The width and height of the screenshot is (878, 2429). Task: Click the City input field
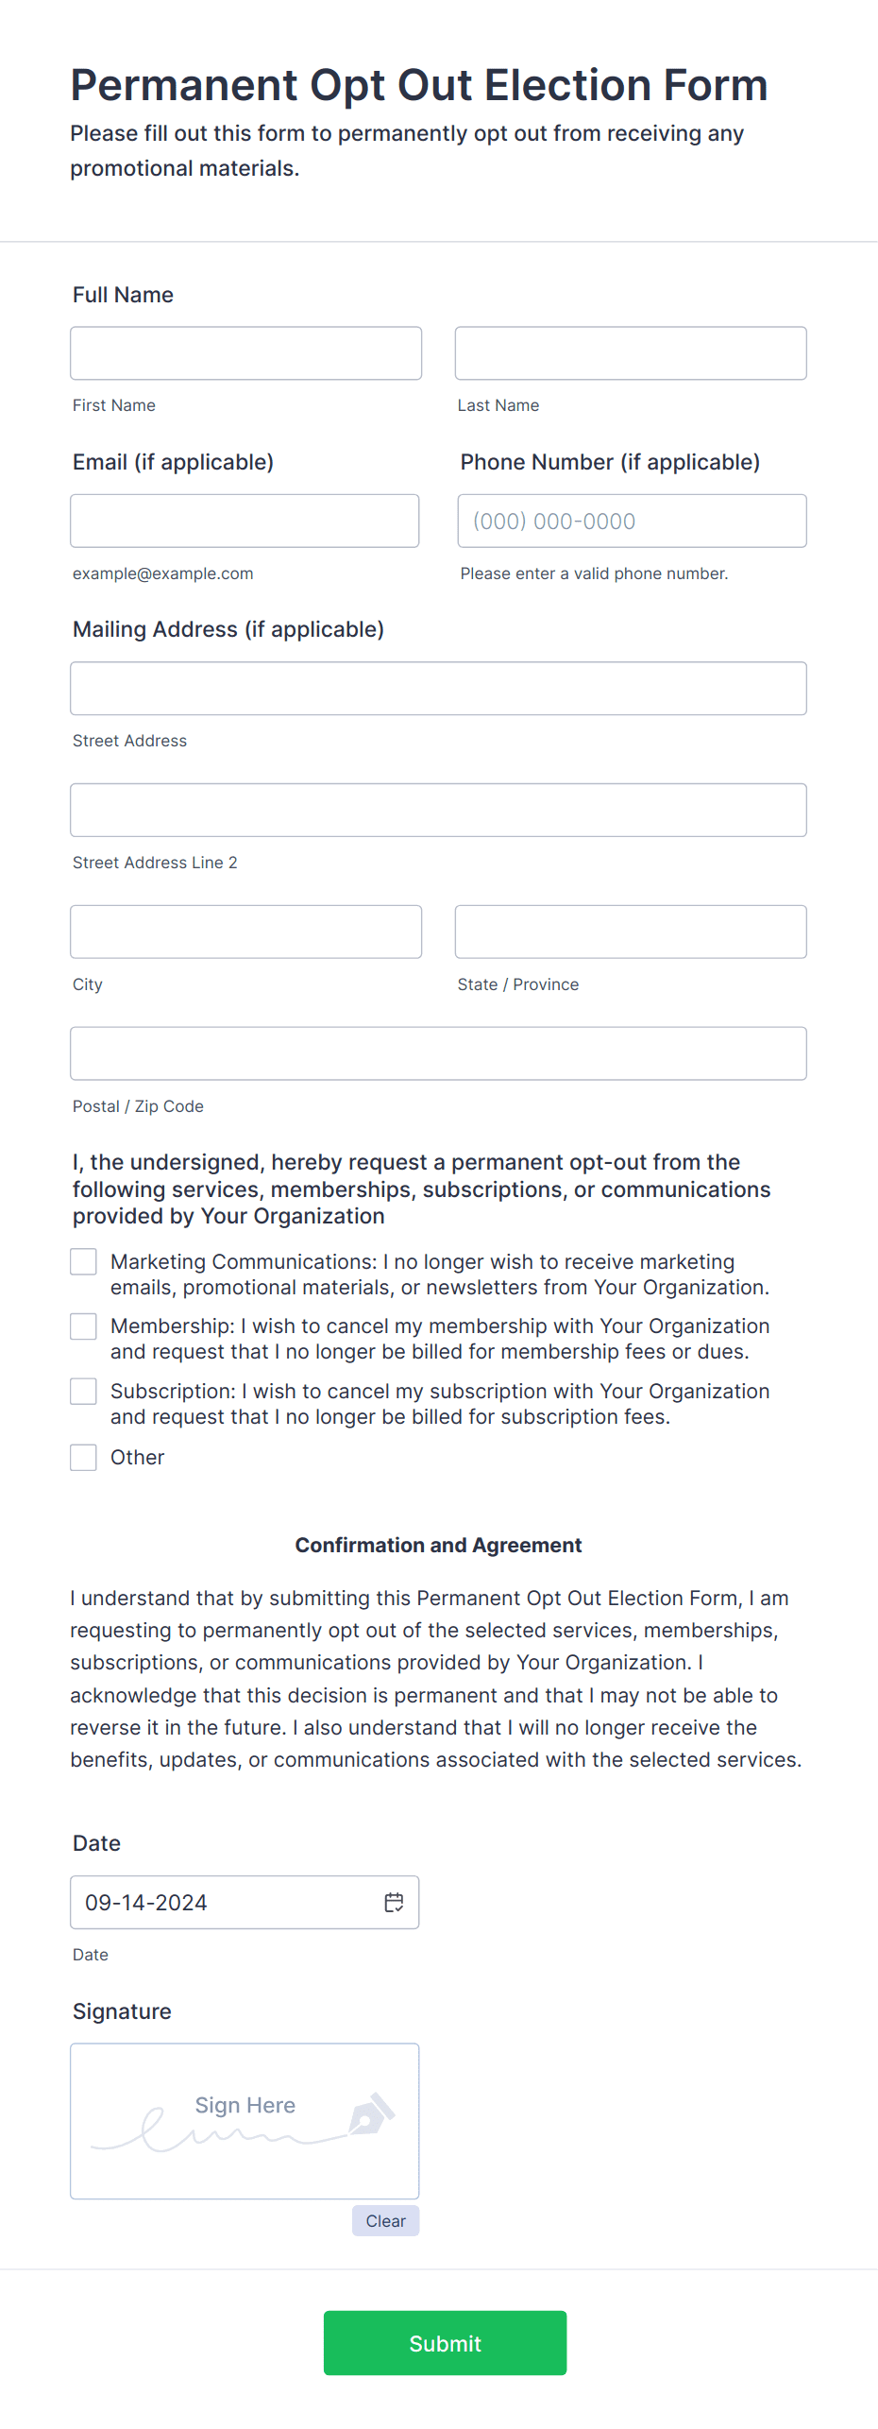(x=245, y=932)
